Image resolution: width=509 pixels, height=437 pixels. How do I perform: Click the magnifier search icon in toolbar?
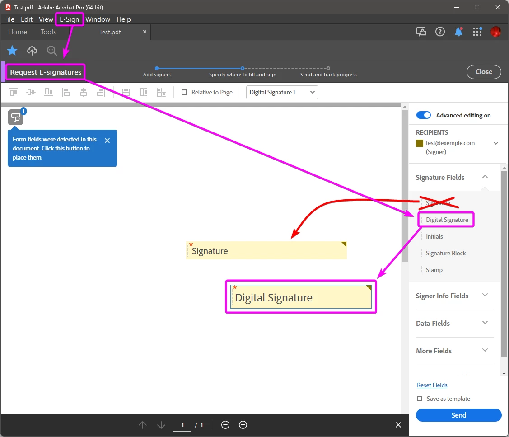[52, 51]
